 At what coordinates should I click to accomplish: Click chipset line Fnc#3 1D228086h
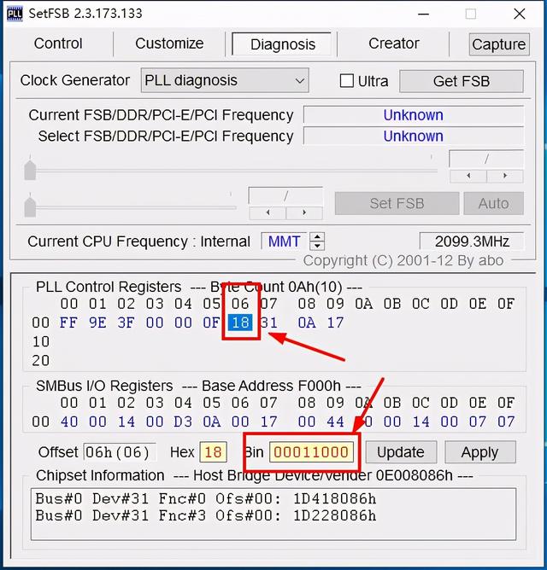pos(206,515)
